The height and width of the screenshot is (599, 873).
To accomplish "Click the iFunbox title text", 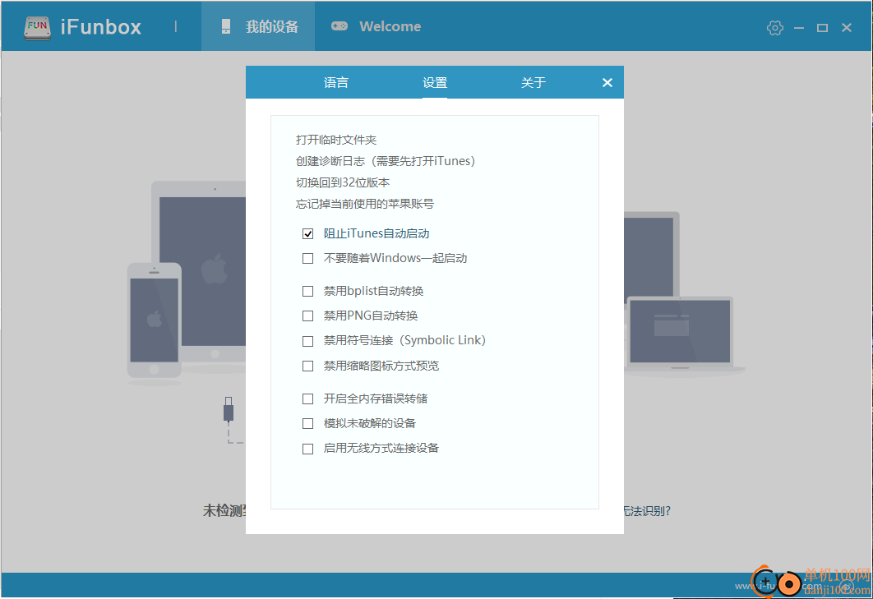I will [x=101, y=27].
